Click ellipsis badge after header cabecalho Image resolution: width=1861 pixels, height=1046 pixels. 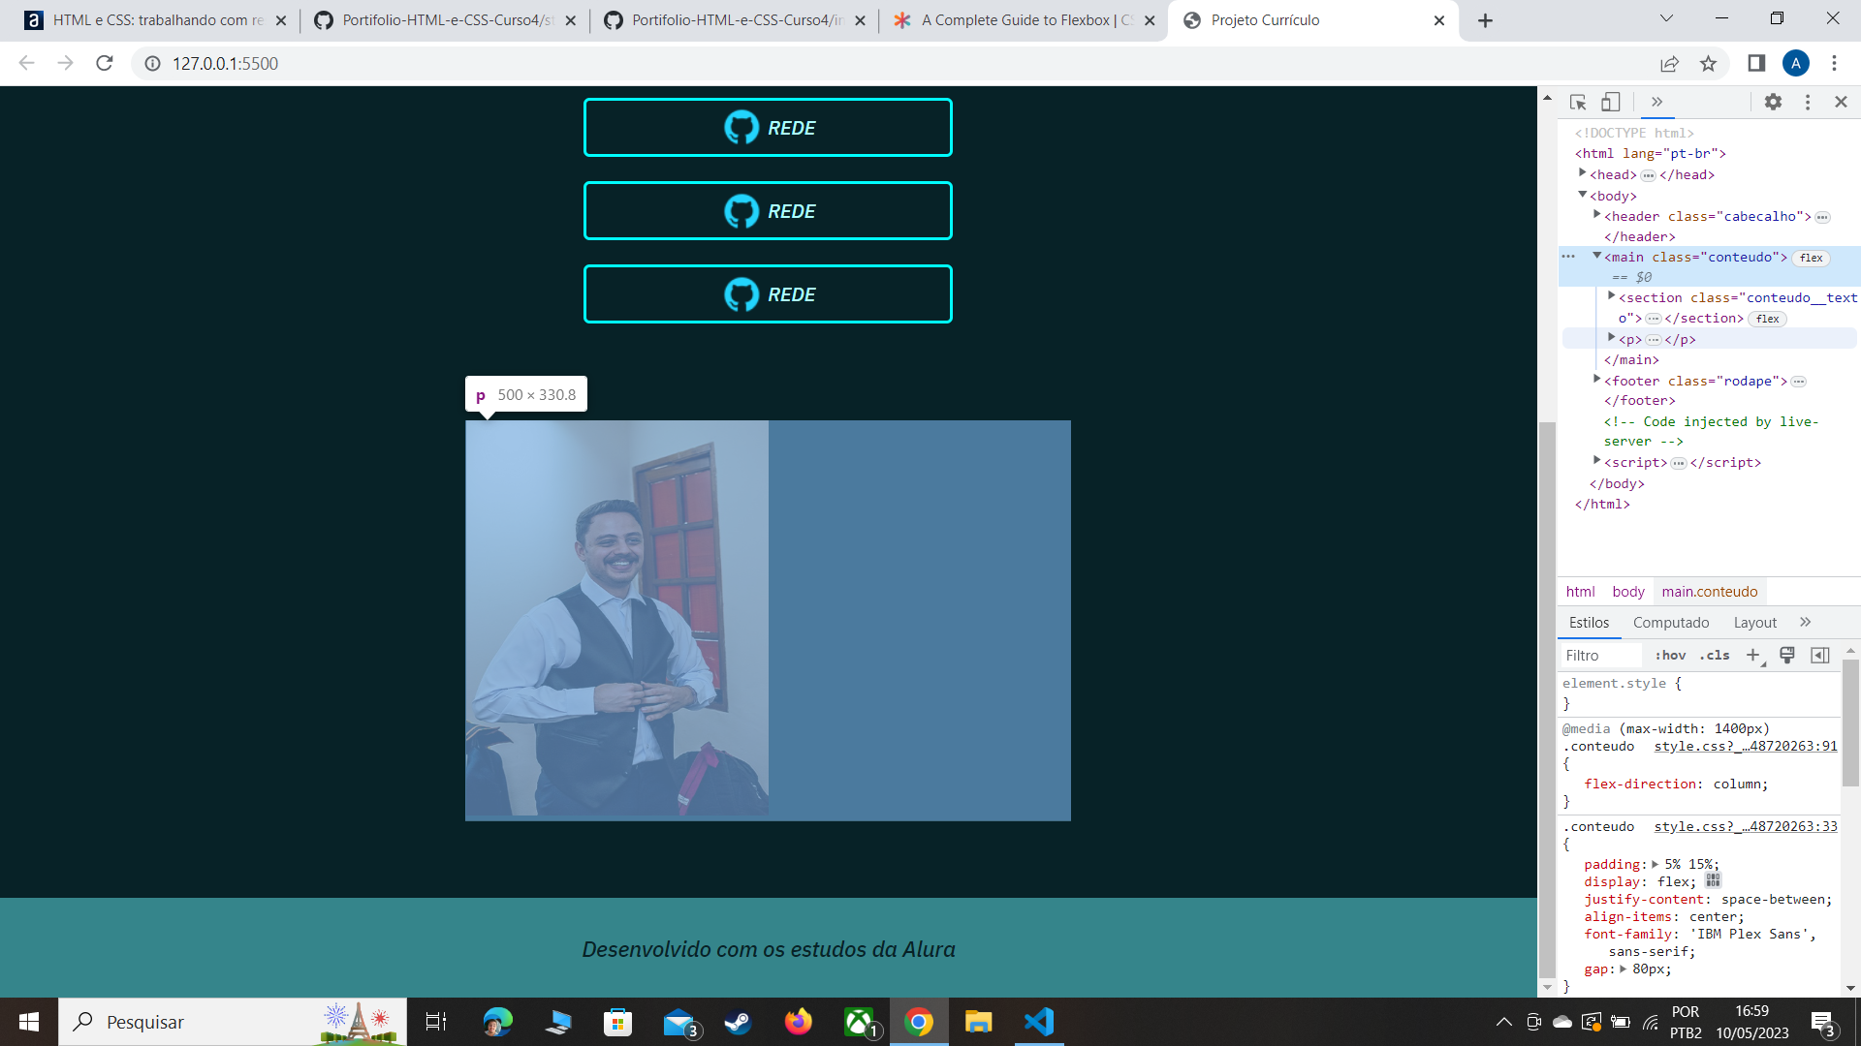tap(1823, 217)
